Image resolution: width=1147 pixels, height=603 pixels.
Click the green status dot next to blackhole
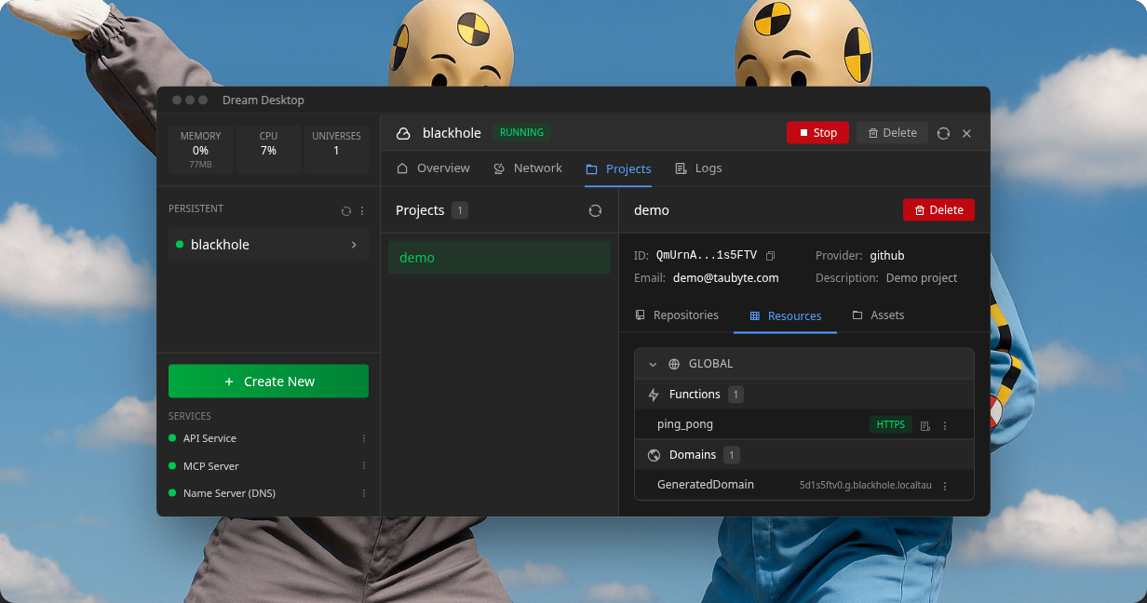[x=181, y=245]
